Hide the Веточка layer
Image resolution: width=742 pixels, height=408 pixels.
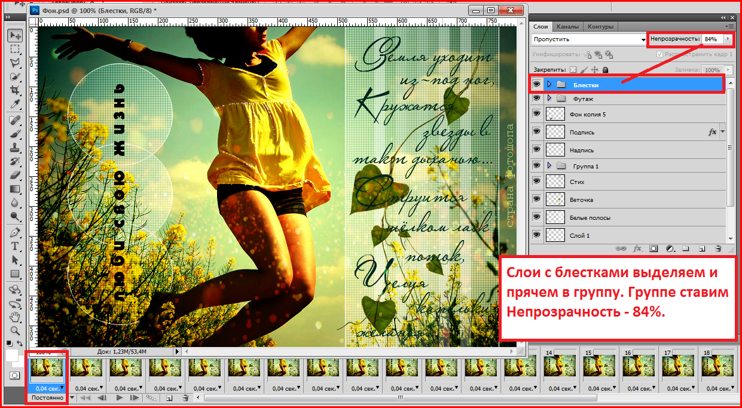click(536, 200)
